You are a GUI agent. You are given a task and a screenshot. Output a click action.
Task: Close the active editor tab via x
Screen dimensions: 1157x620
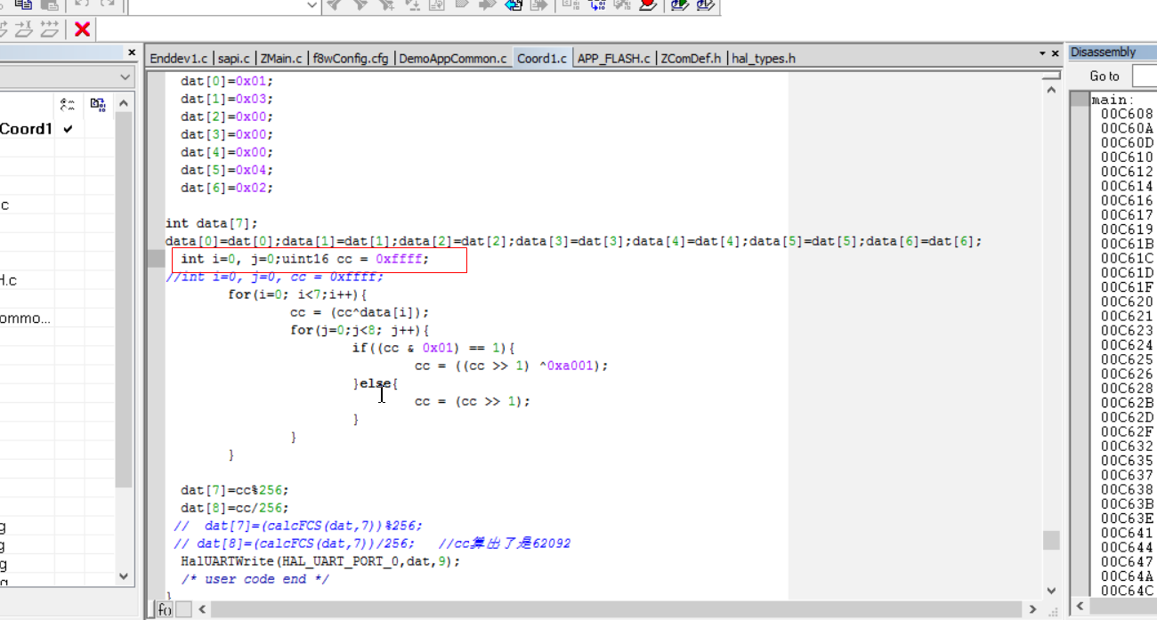pyautogui.click(x=1056, y=53)
